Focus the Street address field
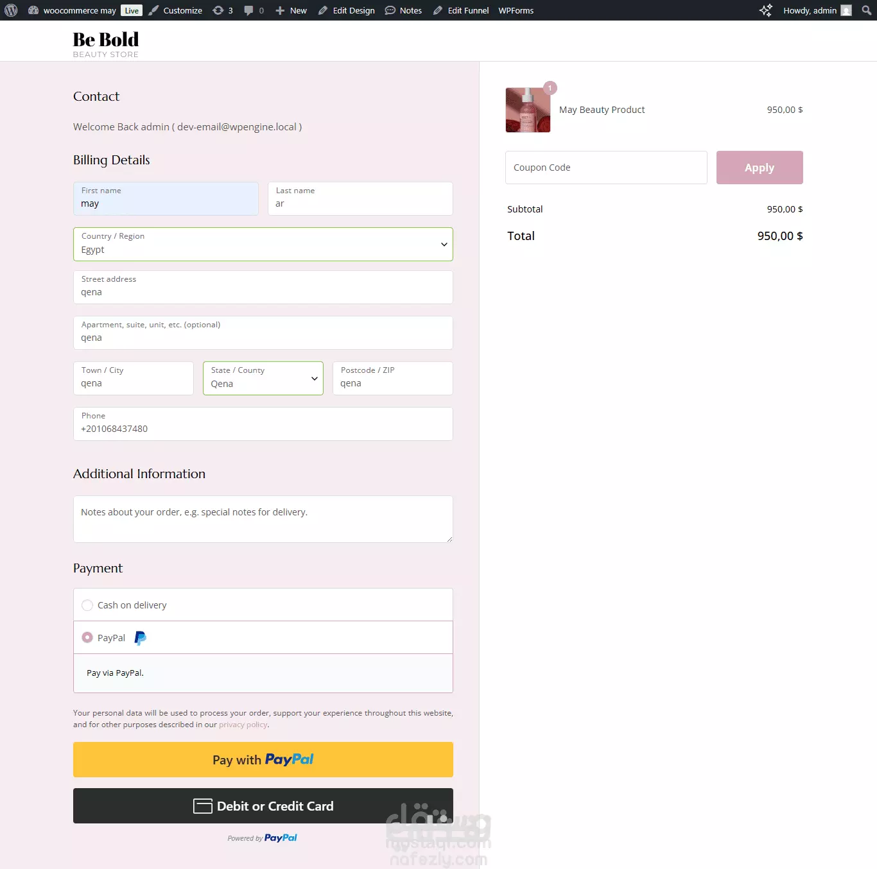Image resolution: width=877 pixels, height=869 pixels. (x=263, y=287)
